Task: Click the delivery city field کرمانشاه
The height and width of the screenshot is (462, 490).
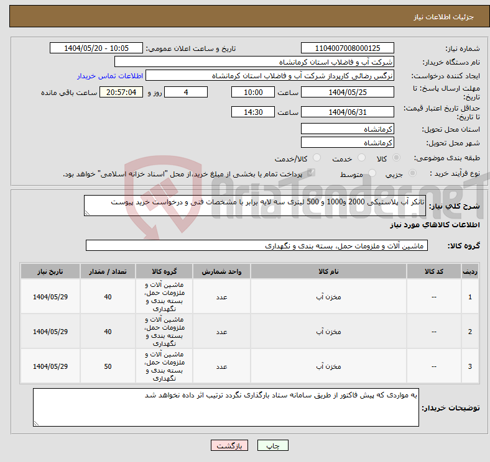Action: point(347,142)
